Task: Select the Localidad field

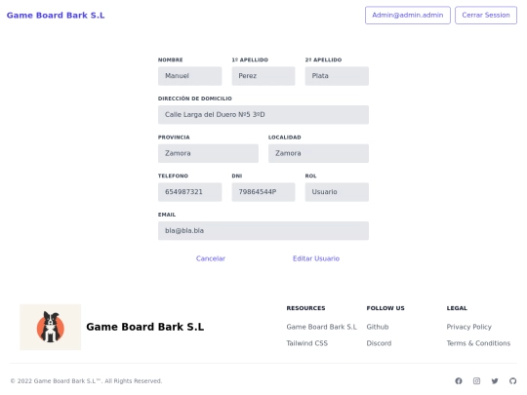Action: tap(318, 153)
